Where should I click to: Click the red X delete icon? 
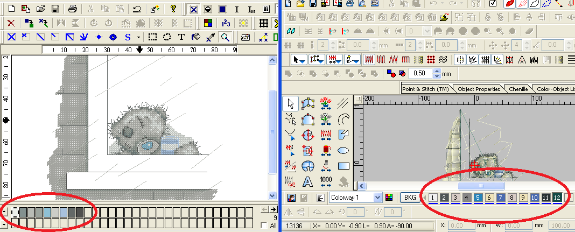click(x=11, y=23)
